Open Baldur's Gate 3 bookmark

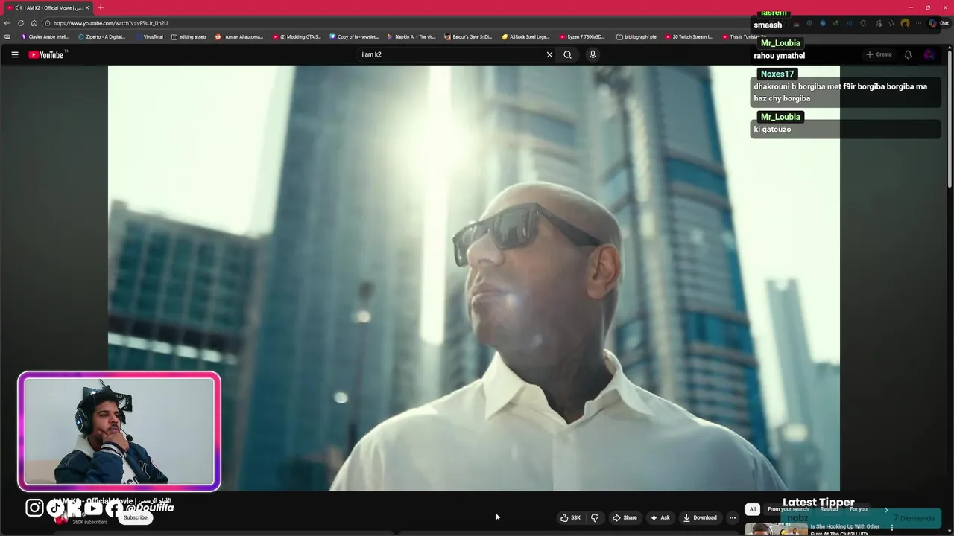(468, 36)
